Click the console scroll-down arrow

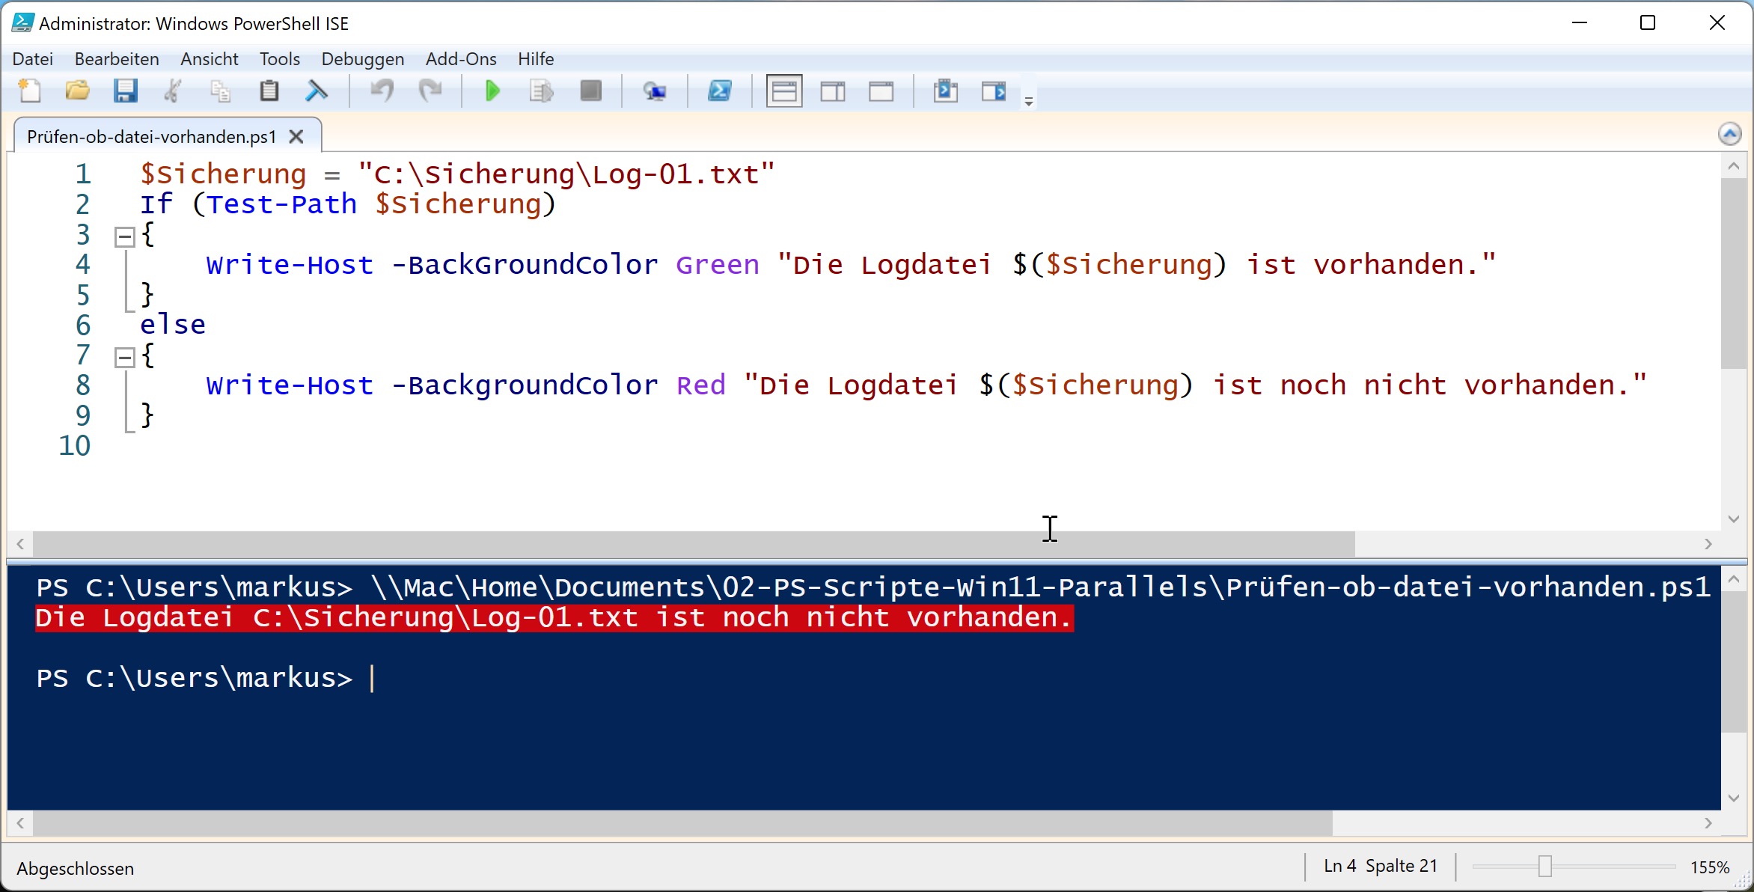[x=1734, y=798]
